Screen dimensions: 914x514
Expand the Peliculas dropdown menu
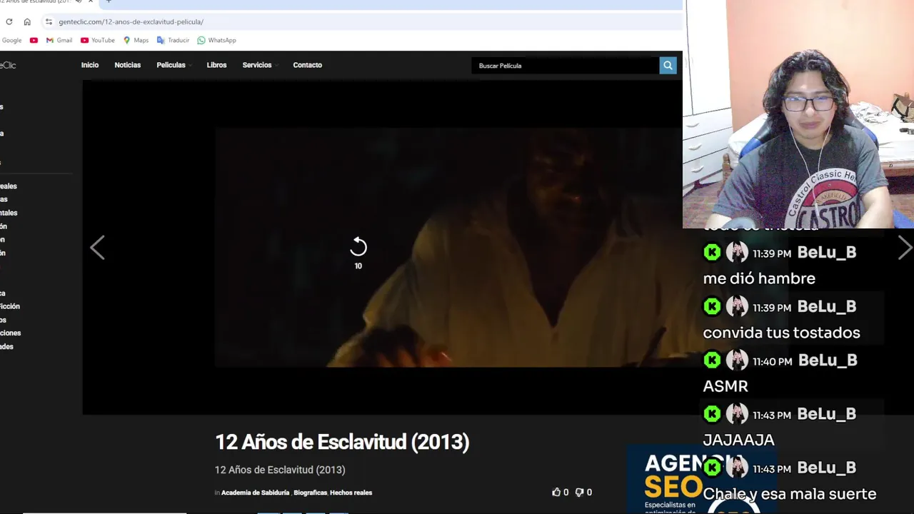tap(174, 65)
